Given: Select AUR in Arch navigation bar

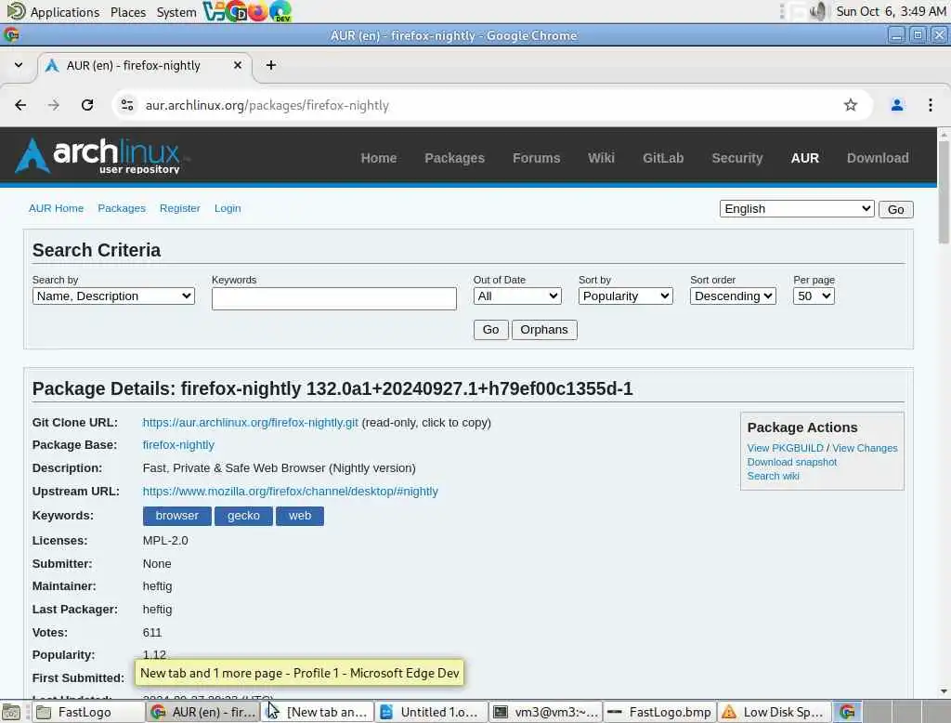Looking at the screenshot, I should 805,158.
